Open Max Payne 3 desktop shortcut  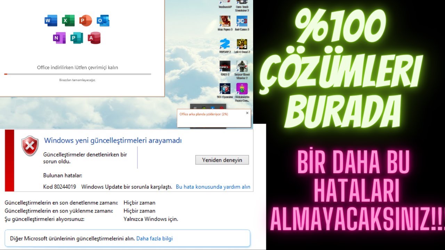click(225, 23)
